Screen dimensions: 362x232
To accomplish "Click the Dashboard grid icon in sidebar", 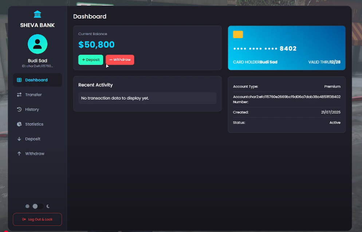I will click(x=19, y=80).
